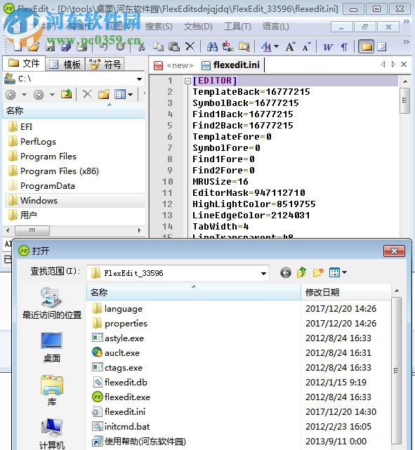Create new folder in Open dialog
Viewport: 415px width, 450px height.
(x=318, y=272)
